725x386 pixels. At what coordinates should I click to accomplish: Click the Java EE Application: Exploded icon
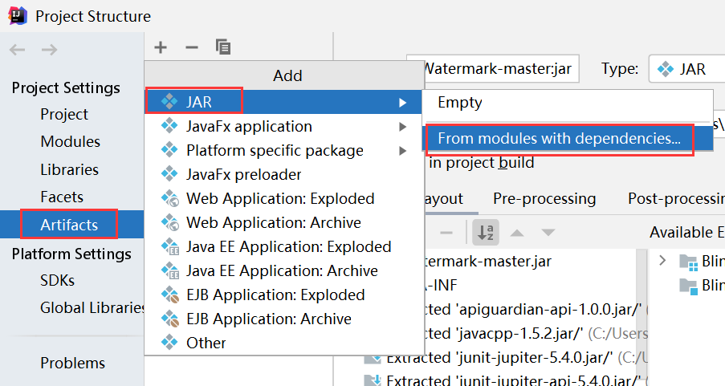pos(169,246)
